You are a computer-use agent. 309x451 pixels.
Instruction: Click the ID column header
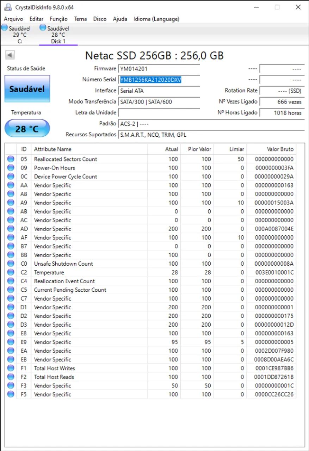pyautogui.click(x=24, y=149)
